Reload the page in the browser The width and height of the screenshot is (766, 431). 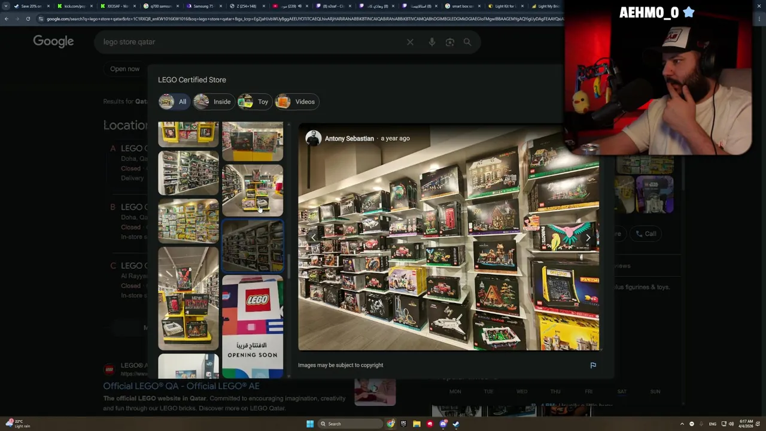tap(28, 19)
